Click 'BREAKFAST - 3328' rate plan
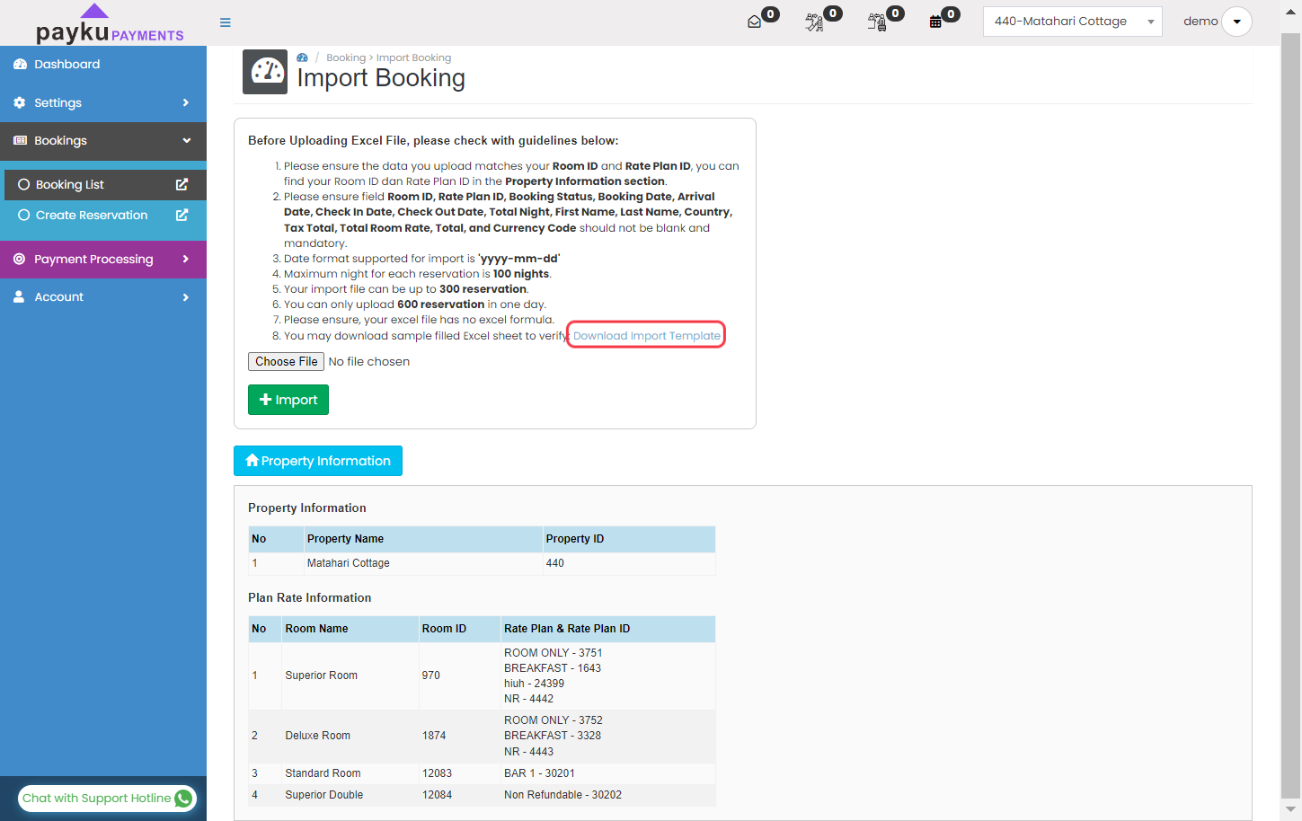1302x821 pixels. [553, 736]
